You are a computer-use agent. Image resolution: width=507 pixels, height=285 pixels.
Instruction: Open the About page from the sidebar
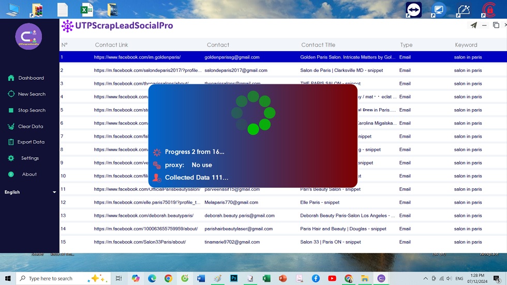(29, 174)
